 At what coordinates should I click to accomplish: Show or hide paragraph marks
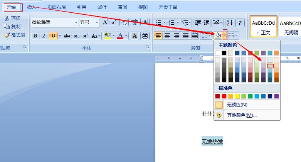240,23
